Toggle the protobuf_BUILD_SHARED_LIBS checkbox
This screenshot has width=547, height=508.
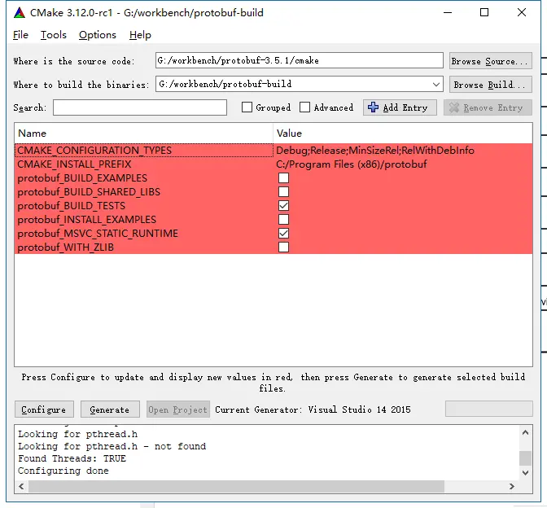pos(283,191)
